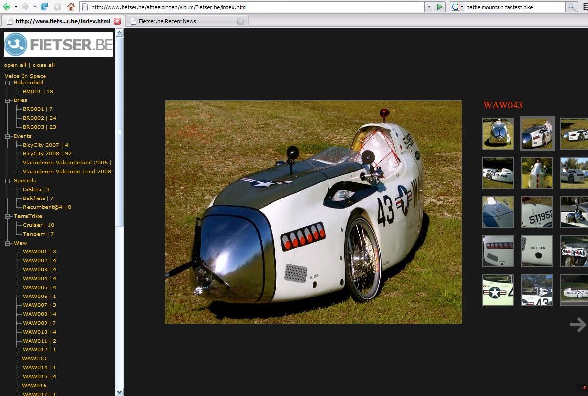The width and height of the screenshot is (588, 396).
Task: Collapse the Waw tree node
Action: 7,243
